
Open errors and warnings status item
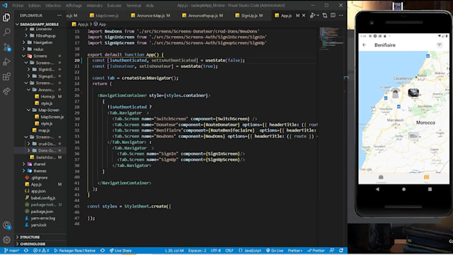coord(41,250)
